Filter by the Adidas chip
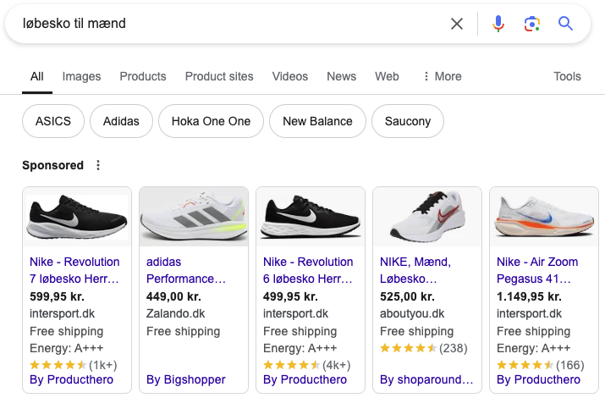This screenshot has height=398, width=605. (x=121, y=121)
